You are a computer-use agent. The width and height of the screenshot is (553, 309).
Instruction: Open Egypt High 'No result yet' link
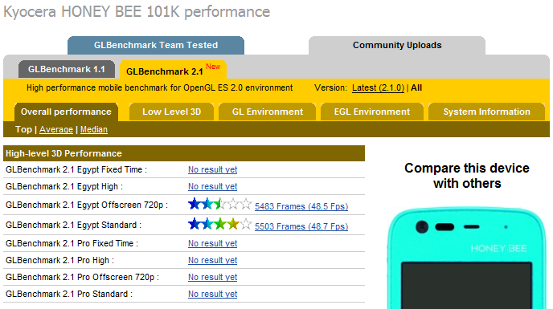[x=213, y=186]
